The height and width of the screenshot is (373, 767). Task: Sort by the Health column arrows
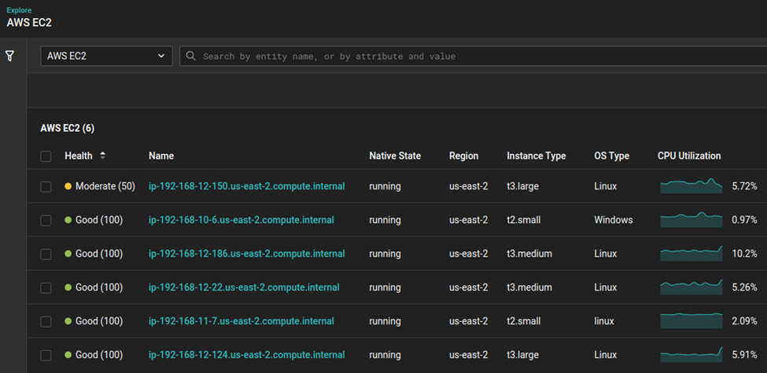pyautogui.click(x=102, y=155)
